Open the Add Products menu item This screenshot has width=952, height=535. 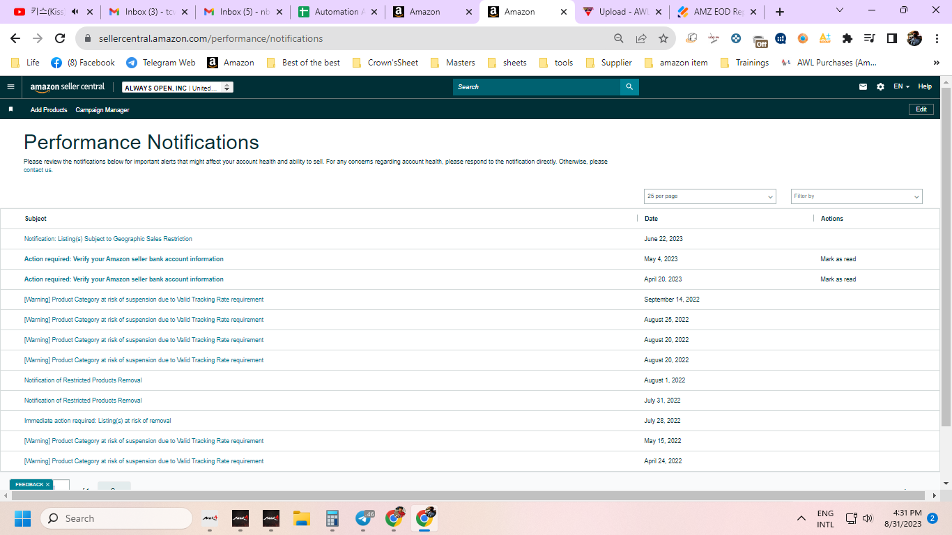point(49,110)
